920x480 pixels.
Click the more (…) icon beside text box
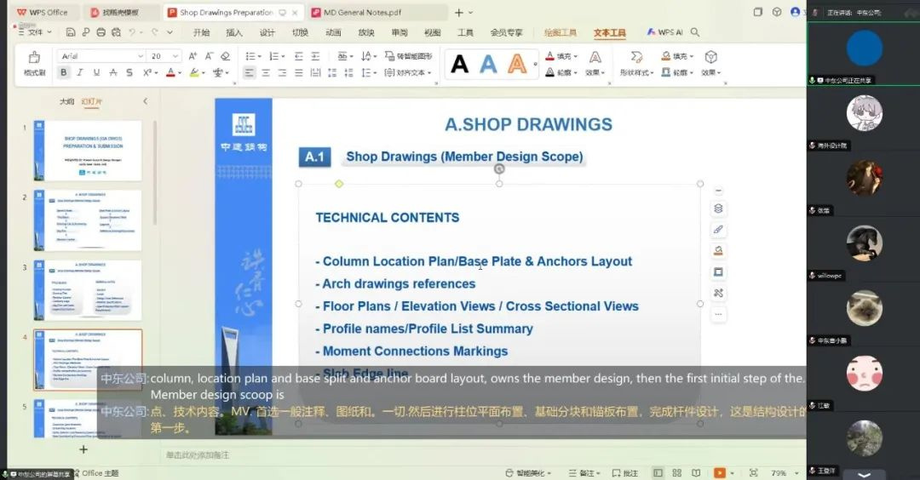[x=718, y=314]
